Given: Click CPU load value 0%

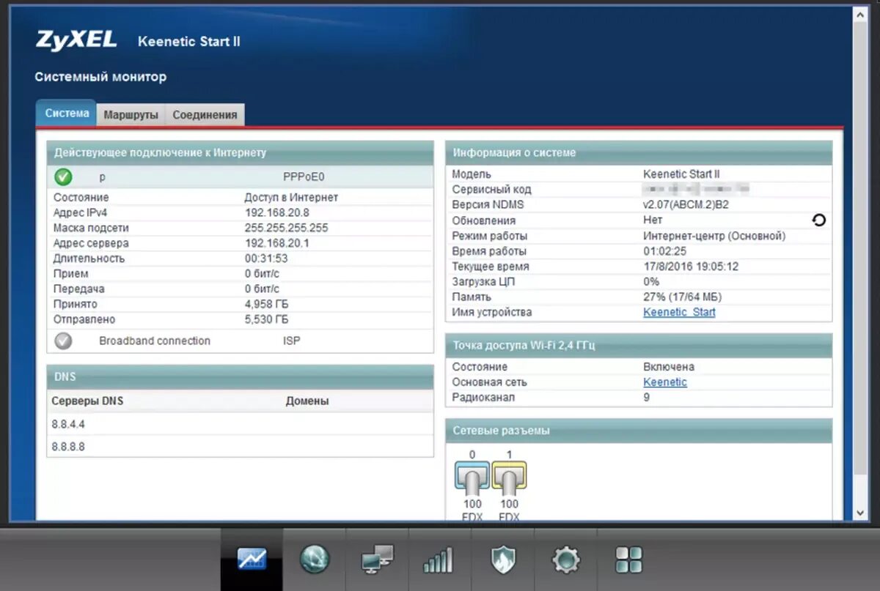Looking at the screenshot, I should (651, 281).
